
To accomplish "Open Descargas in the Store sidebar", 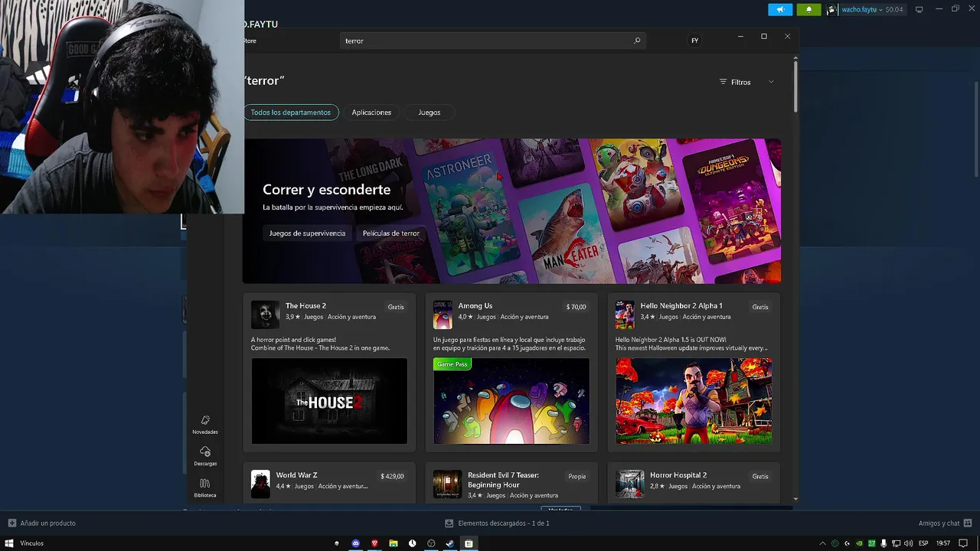I will (205, 456).
